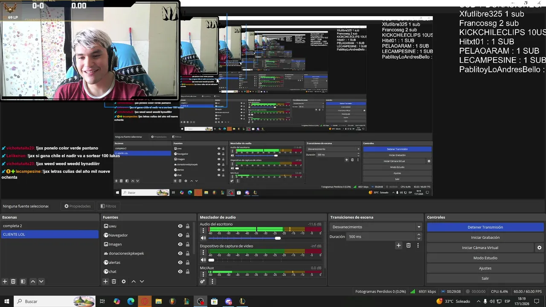Move source down in Fuentes panel
Screen dimensions: 546x307
(x=142, y=281)
